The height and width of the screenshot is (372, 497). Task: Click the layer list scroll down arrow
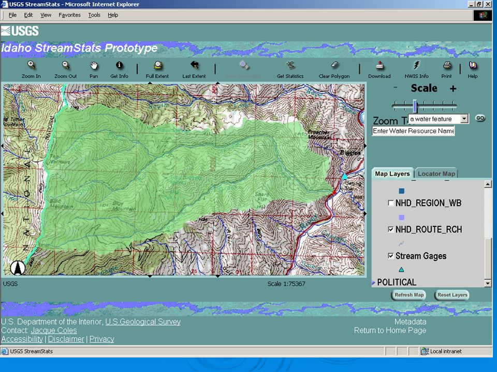point(488,284)
